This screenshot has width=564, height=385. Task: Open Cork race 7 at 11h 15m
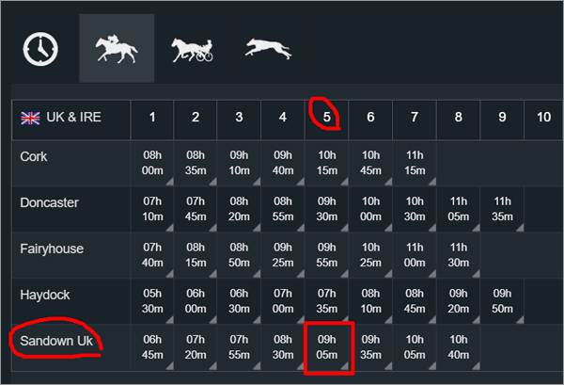point(415,164)
